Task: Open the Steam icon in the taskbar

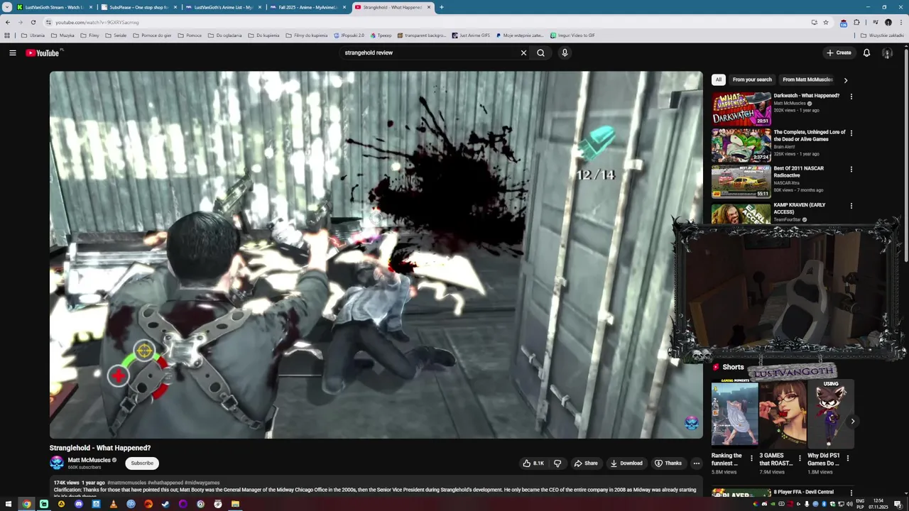Action: coord(165,504)
